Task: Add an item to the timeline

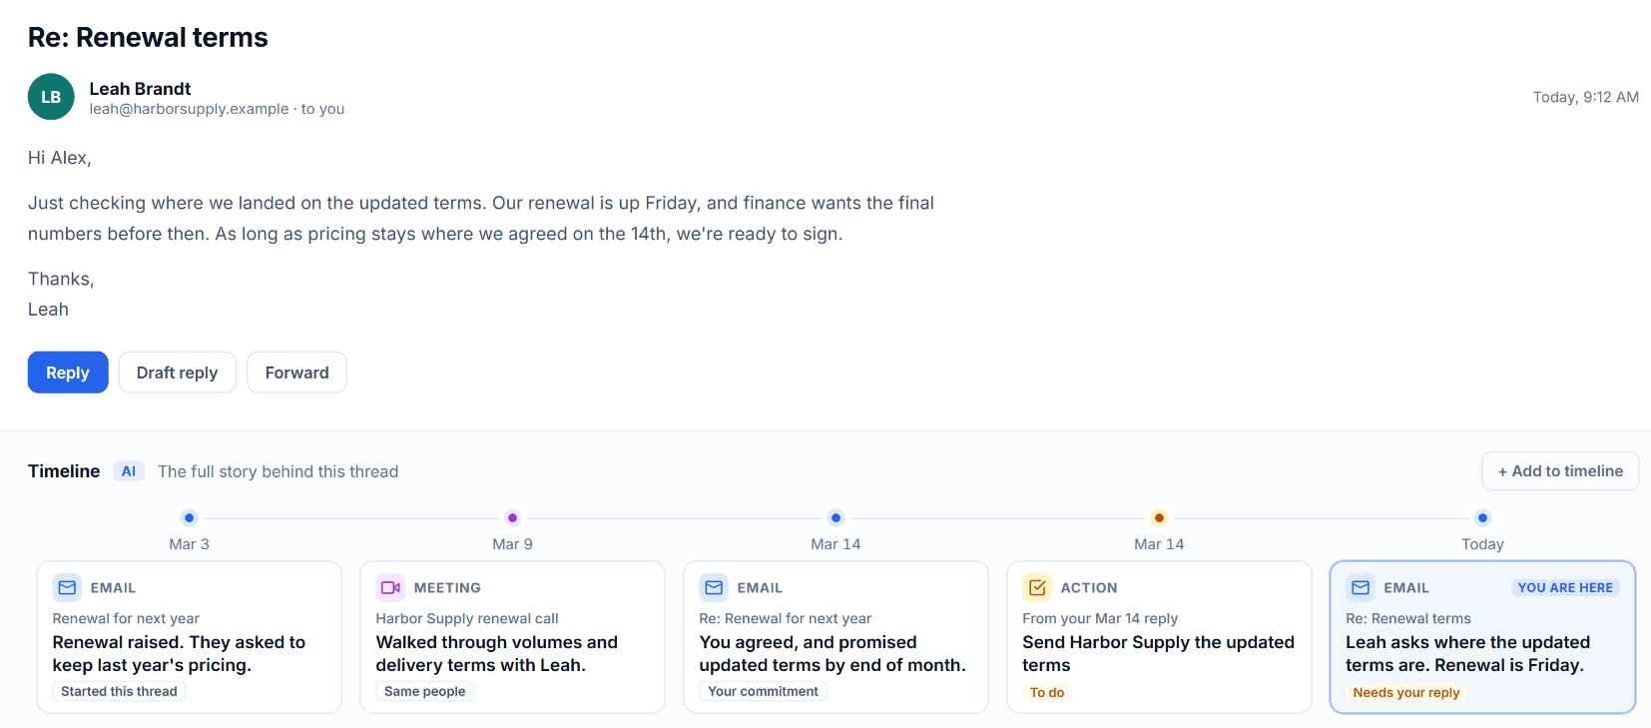Action: 1560,471
